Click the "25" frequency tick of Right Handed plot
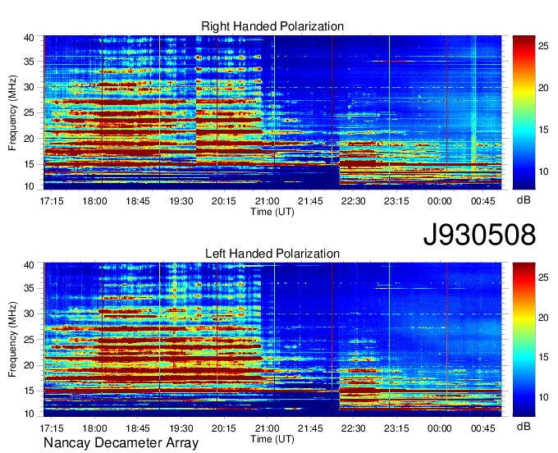 tap(29, 112)
